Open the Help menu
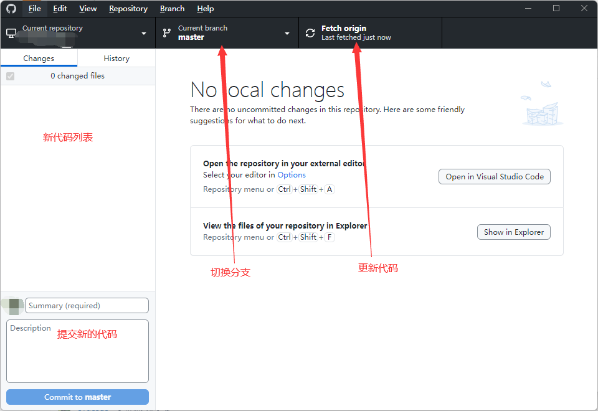 point(205,8)
